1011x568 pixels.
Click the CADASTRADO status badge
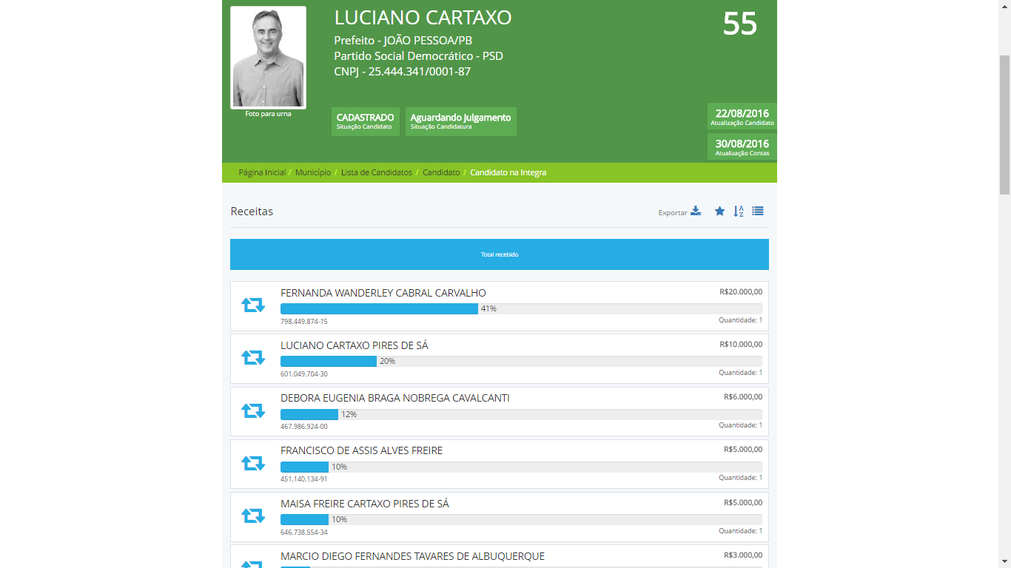tap(365, 121)
